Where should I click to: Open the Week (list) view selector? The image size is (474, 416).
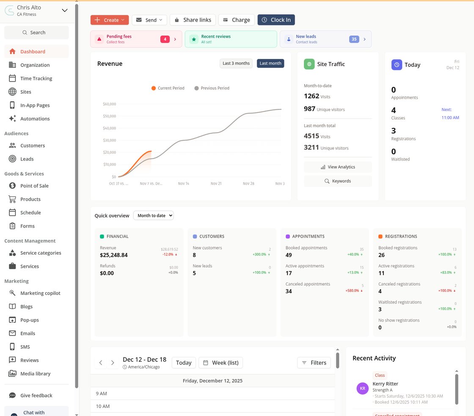tap(220, 363)
